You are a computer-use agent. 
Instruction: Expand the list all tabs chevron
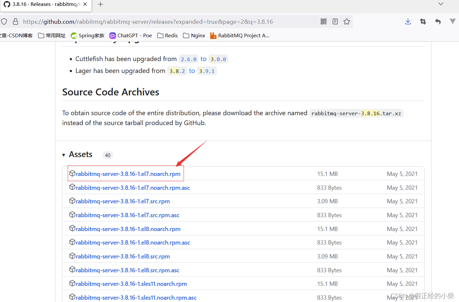(441, 4)
